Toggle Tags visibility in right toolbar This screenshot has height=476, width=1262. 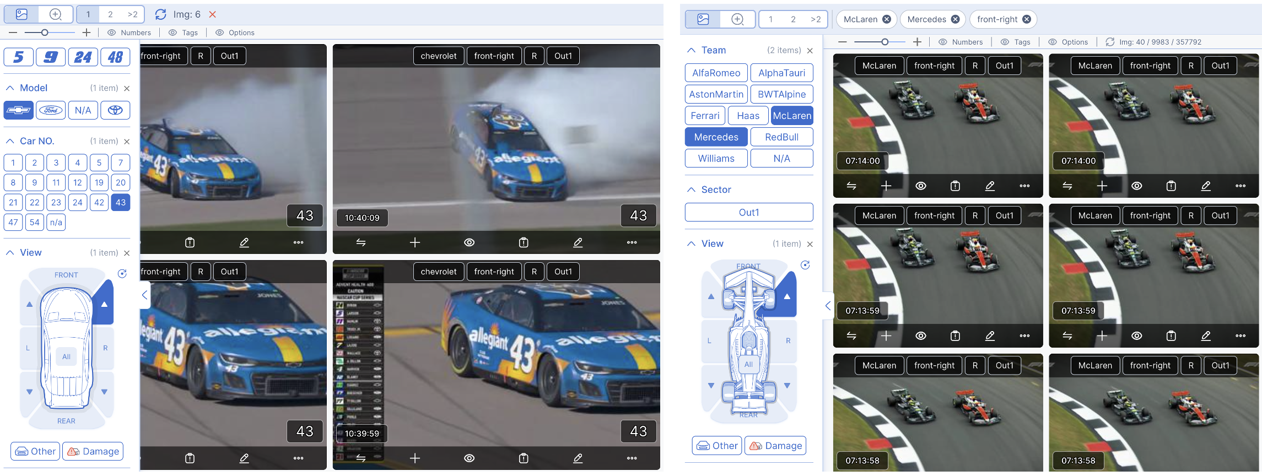tap(1015, 42)
